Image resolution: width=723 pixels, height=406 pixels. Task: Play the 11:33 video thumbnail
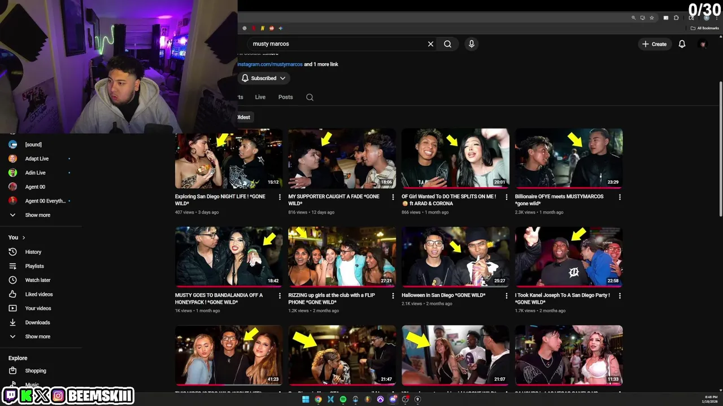click(x=569, y=355)
